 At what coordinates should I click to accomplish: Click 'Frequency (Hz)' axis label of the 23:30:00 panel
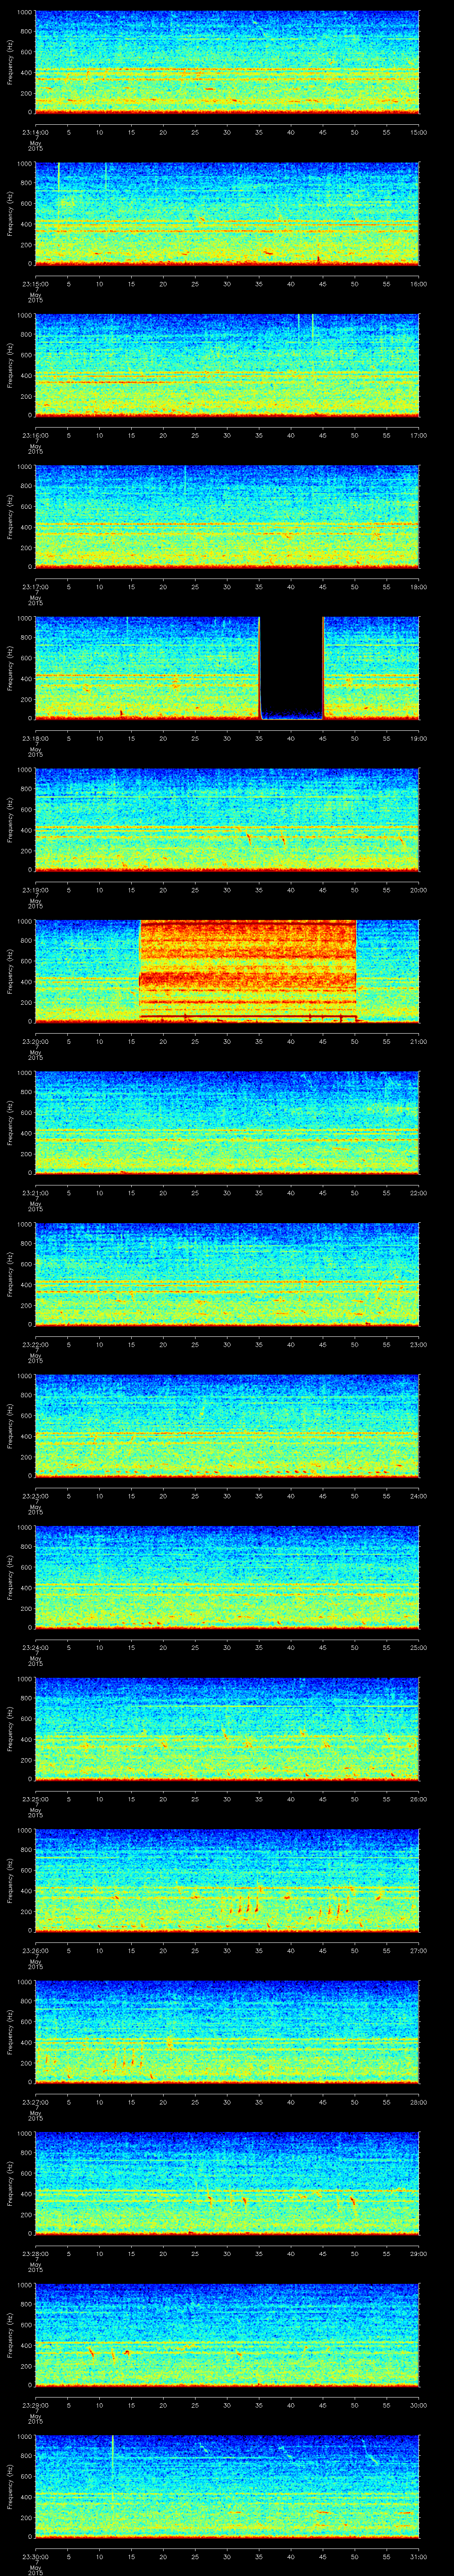(x=10, y=2487)
